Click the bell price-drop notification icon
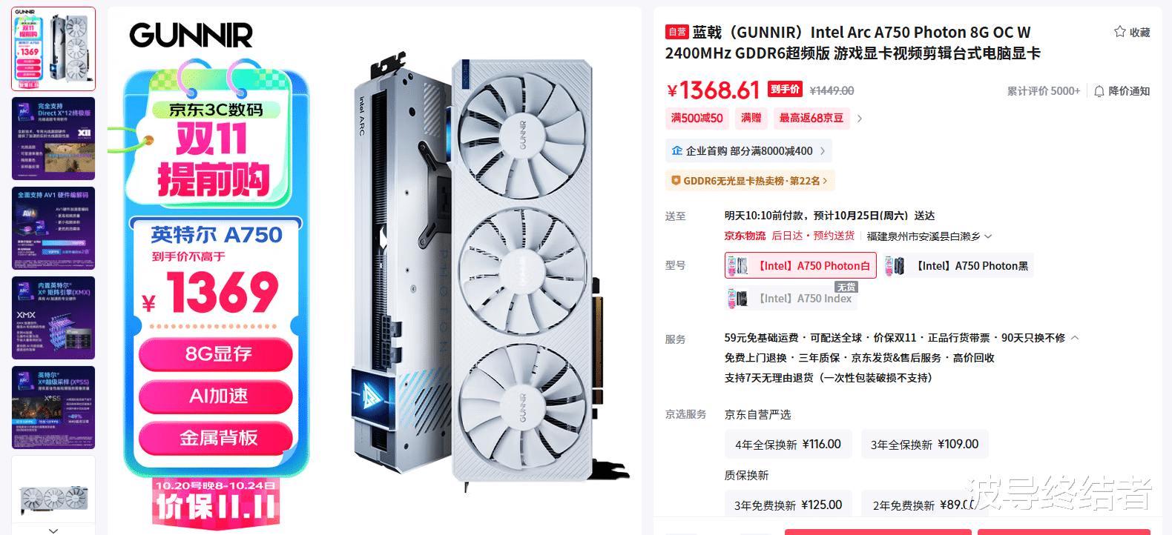This screenshot has height=535, width=1172. click(x=1099, y=91)
